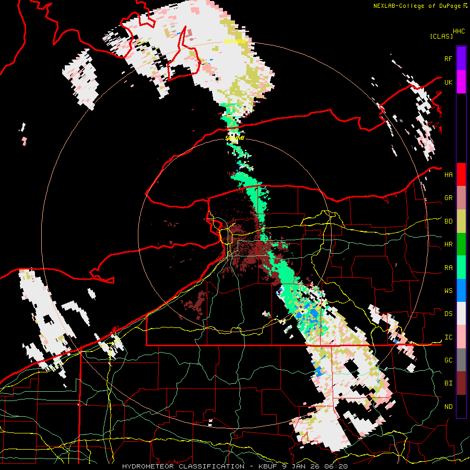Viewport: 470px width, 470px height.
Task: Click the HA red legend color swatch
Action: click(461, 174)
